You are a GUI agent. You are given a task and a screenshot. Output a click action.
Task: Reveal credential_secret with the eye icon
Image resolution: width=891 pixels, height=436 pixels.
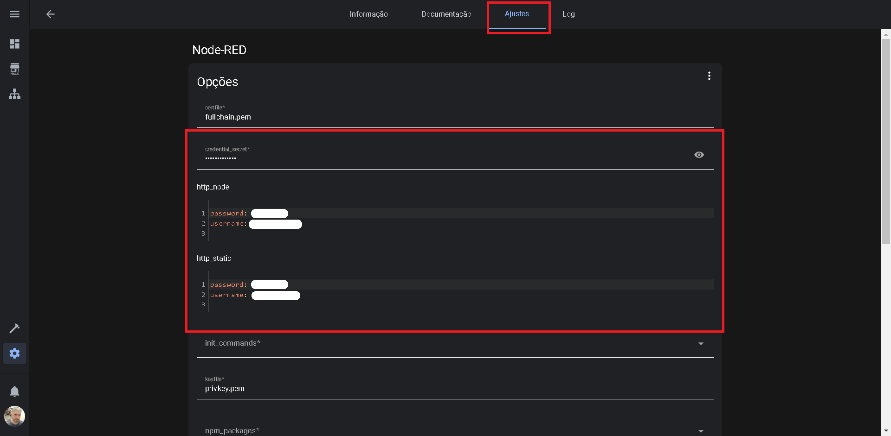point(699,155)
